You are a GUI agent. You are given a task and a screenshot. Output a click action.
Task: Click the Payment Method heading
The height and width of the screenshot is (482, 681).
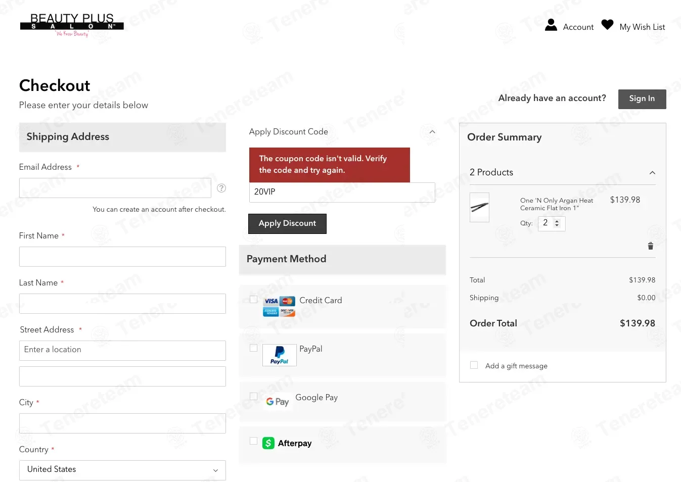click(286, 259)
